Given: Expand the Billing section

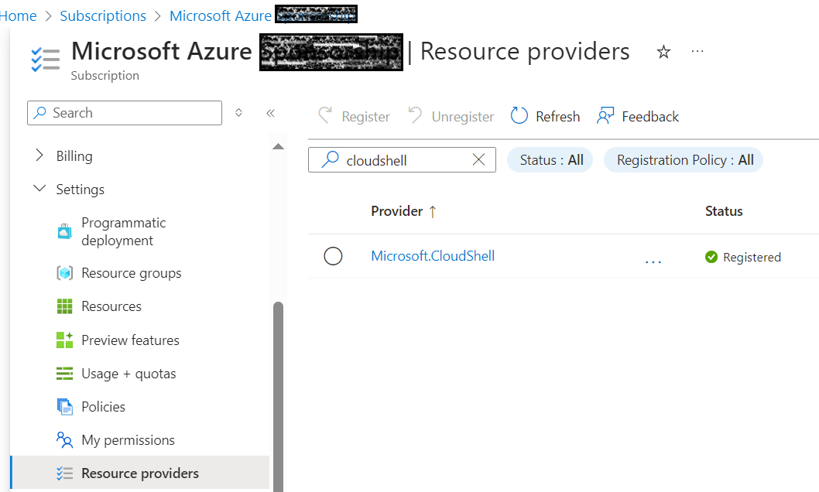Looking at the screenshot, I should tap(39, 155).
